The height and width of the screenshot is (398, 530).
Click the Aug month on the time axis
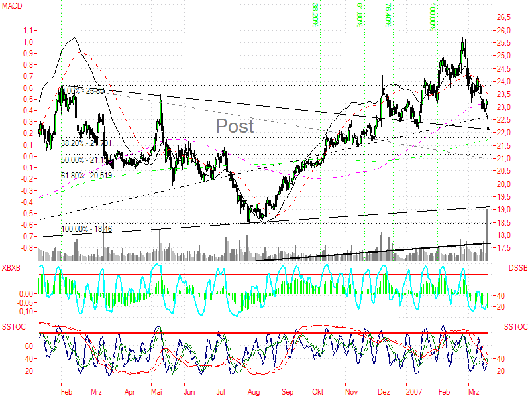(x=254, y=392)
